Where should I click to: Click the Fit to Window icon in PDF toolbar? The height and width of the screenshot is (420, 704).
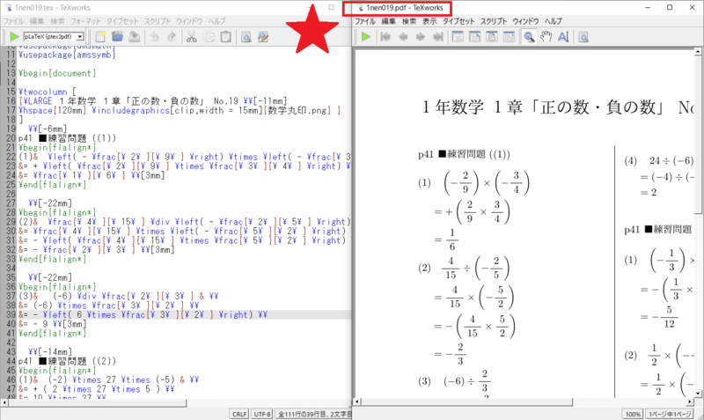[492, 37]
